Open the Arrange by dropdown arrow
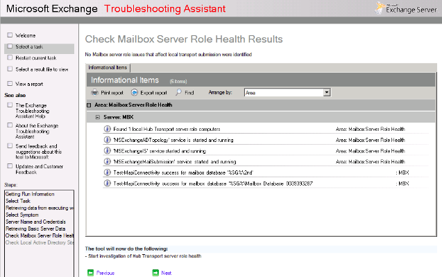Viewport: 442px width, 277px height. click(327, 92)
